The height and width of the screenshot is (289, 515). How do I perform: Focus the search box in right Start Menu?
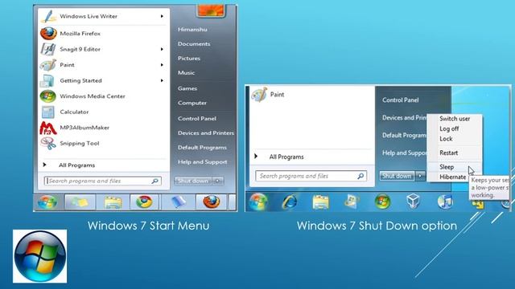pos(311,176)
